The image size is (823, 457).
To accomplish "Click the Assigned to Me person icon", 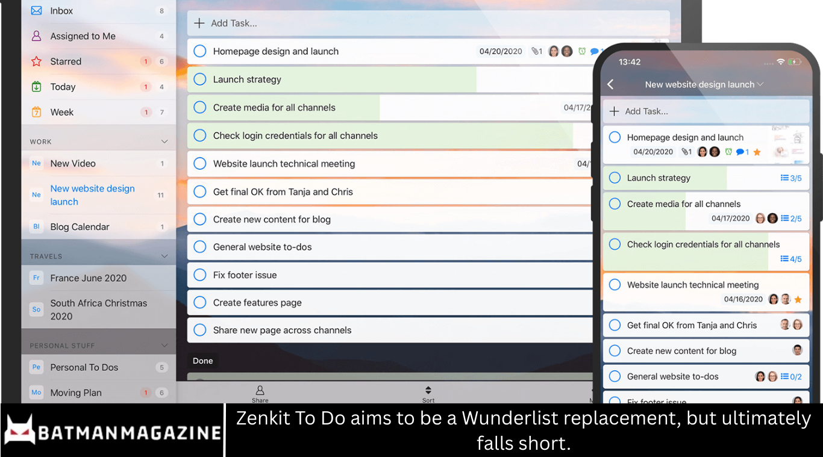I will point(36,36).
